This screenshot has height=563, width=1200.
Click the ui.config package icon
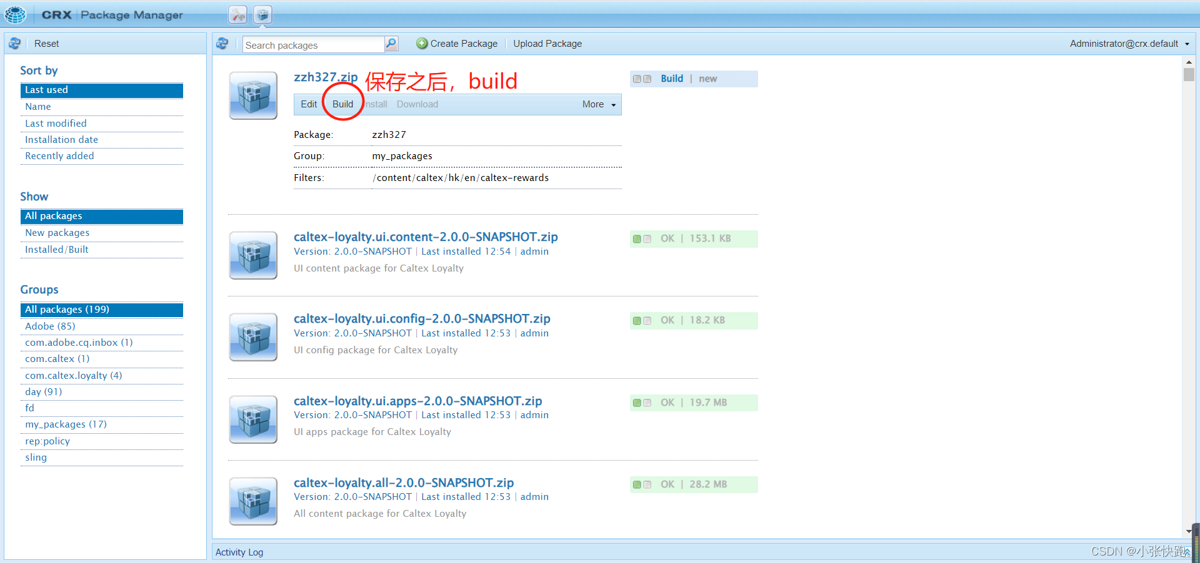coord(253,337)
